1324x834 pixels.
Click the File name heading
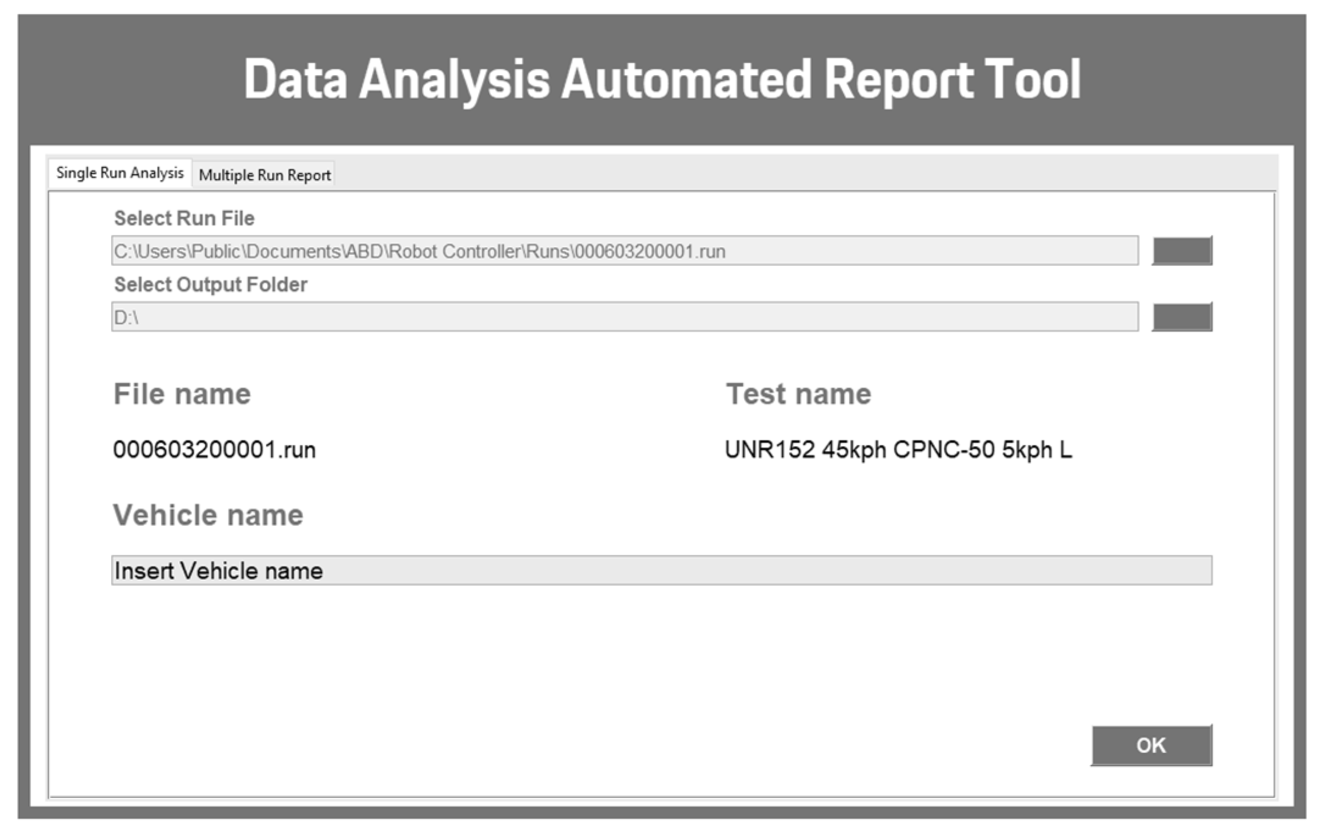(182, 394)
